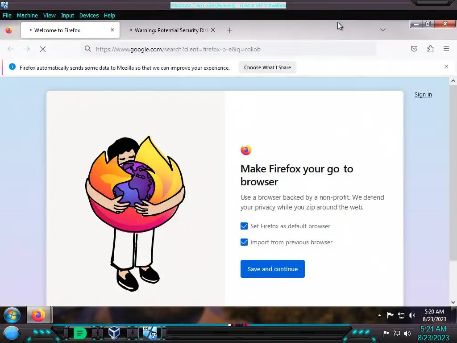This screenshot has width=457, height=343.
Task: Uncheck Set Firefox as default browser
Action: click(x=244, y=226)
